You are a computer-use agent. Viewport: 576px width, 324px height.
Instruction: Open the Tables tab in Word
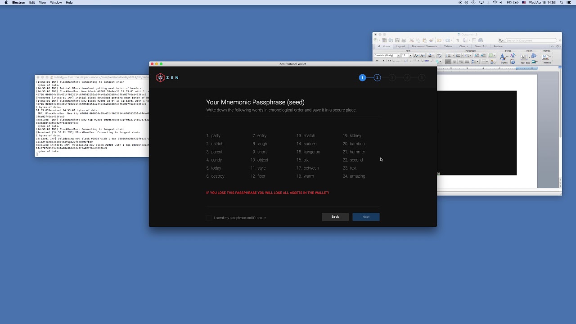tap(448, 46)
